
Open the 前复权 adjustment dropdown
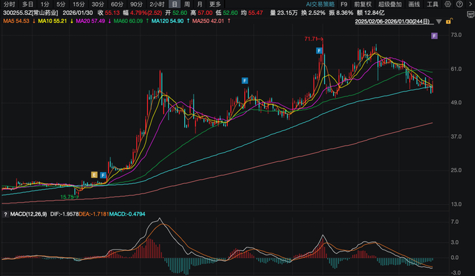(362, 4)
